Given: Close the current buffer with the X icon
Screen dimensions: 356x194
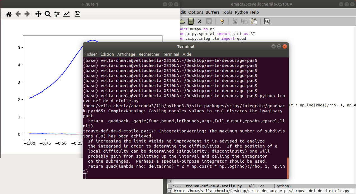Looking at the screenshot, I should pyautogui.click(x=199, y=21).
